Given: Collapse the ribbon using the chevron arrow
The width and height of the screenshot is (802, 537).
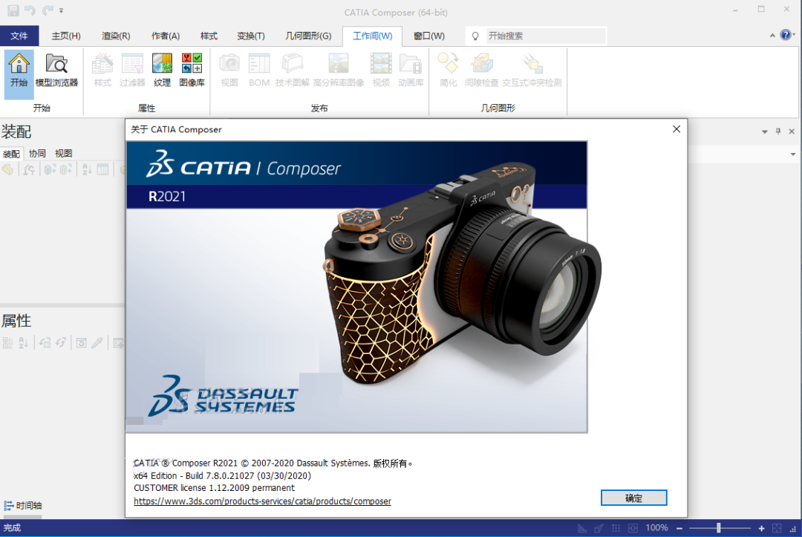Looking at the screenshot, I should tap(772, 34).
